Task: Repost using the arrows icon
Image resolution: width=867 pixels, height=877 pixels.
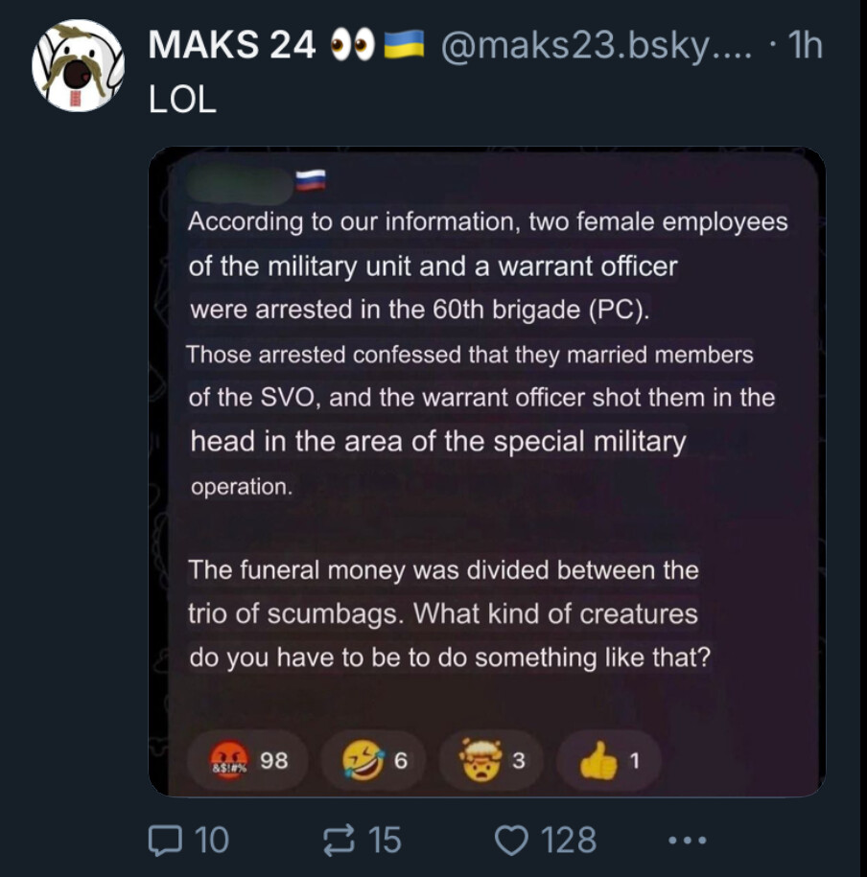Action: [x=340, y=840]
